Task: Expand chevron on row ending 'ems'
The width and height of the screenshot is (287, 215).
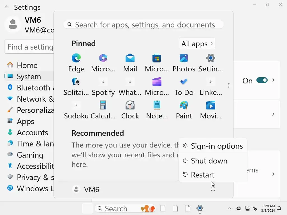Action: click(273, 174)
